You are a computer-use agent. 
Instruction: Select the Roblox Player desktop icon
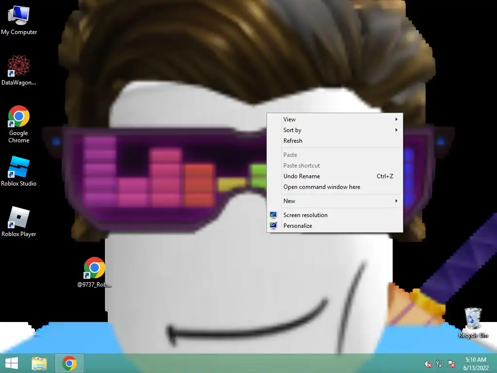point(19,221)
